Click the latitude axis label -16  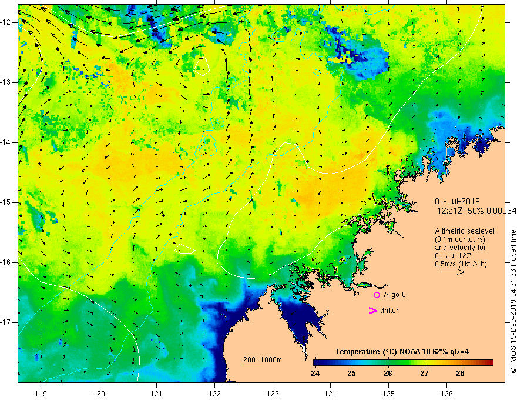point(6,262)
